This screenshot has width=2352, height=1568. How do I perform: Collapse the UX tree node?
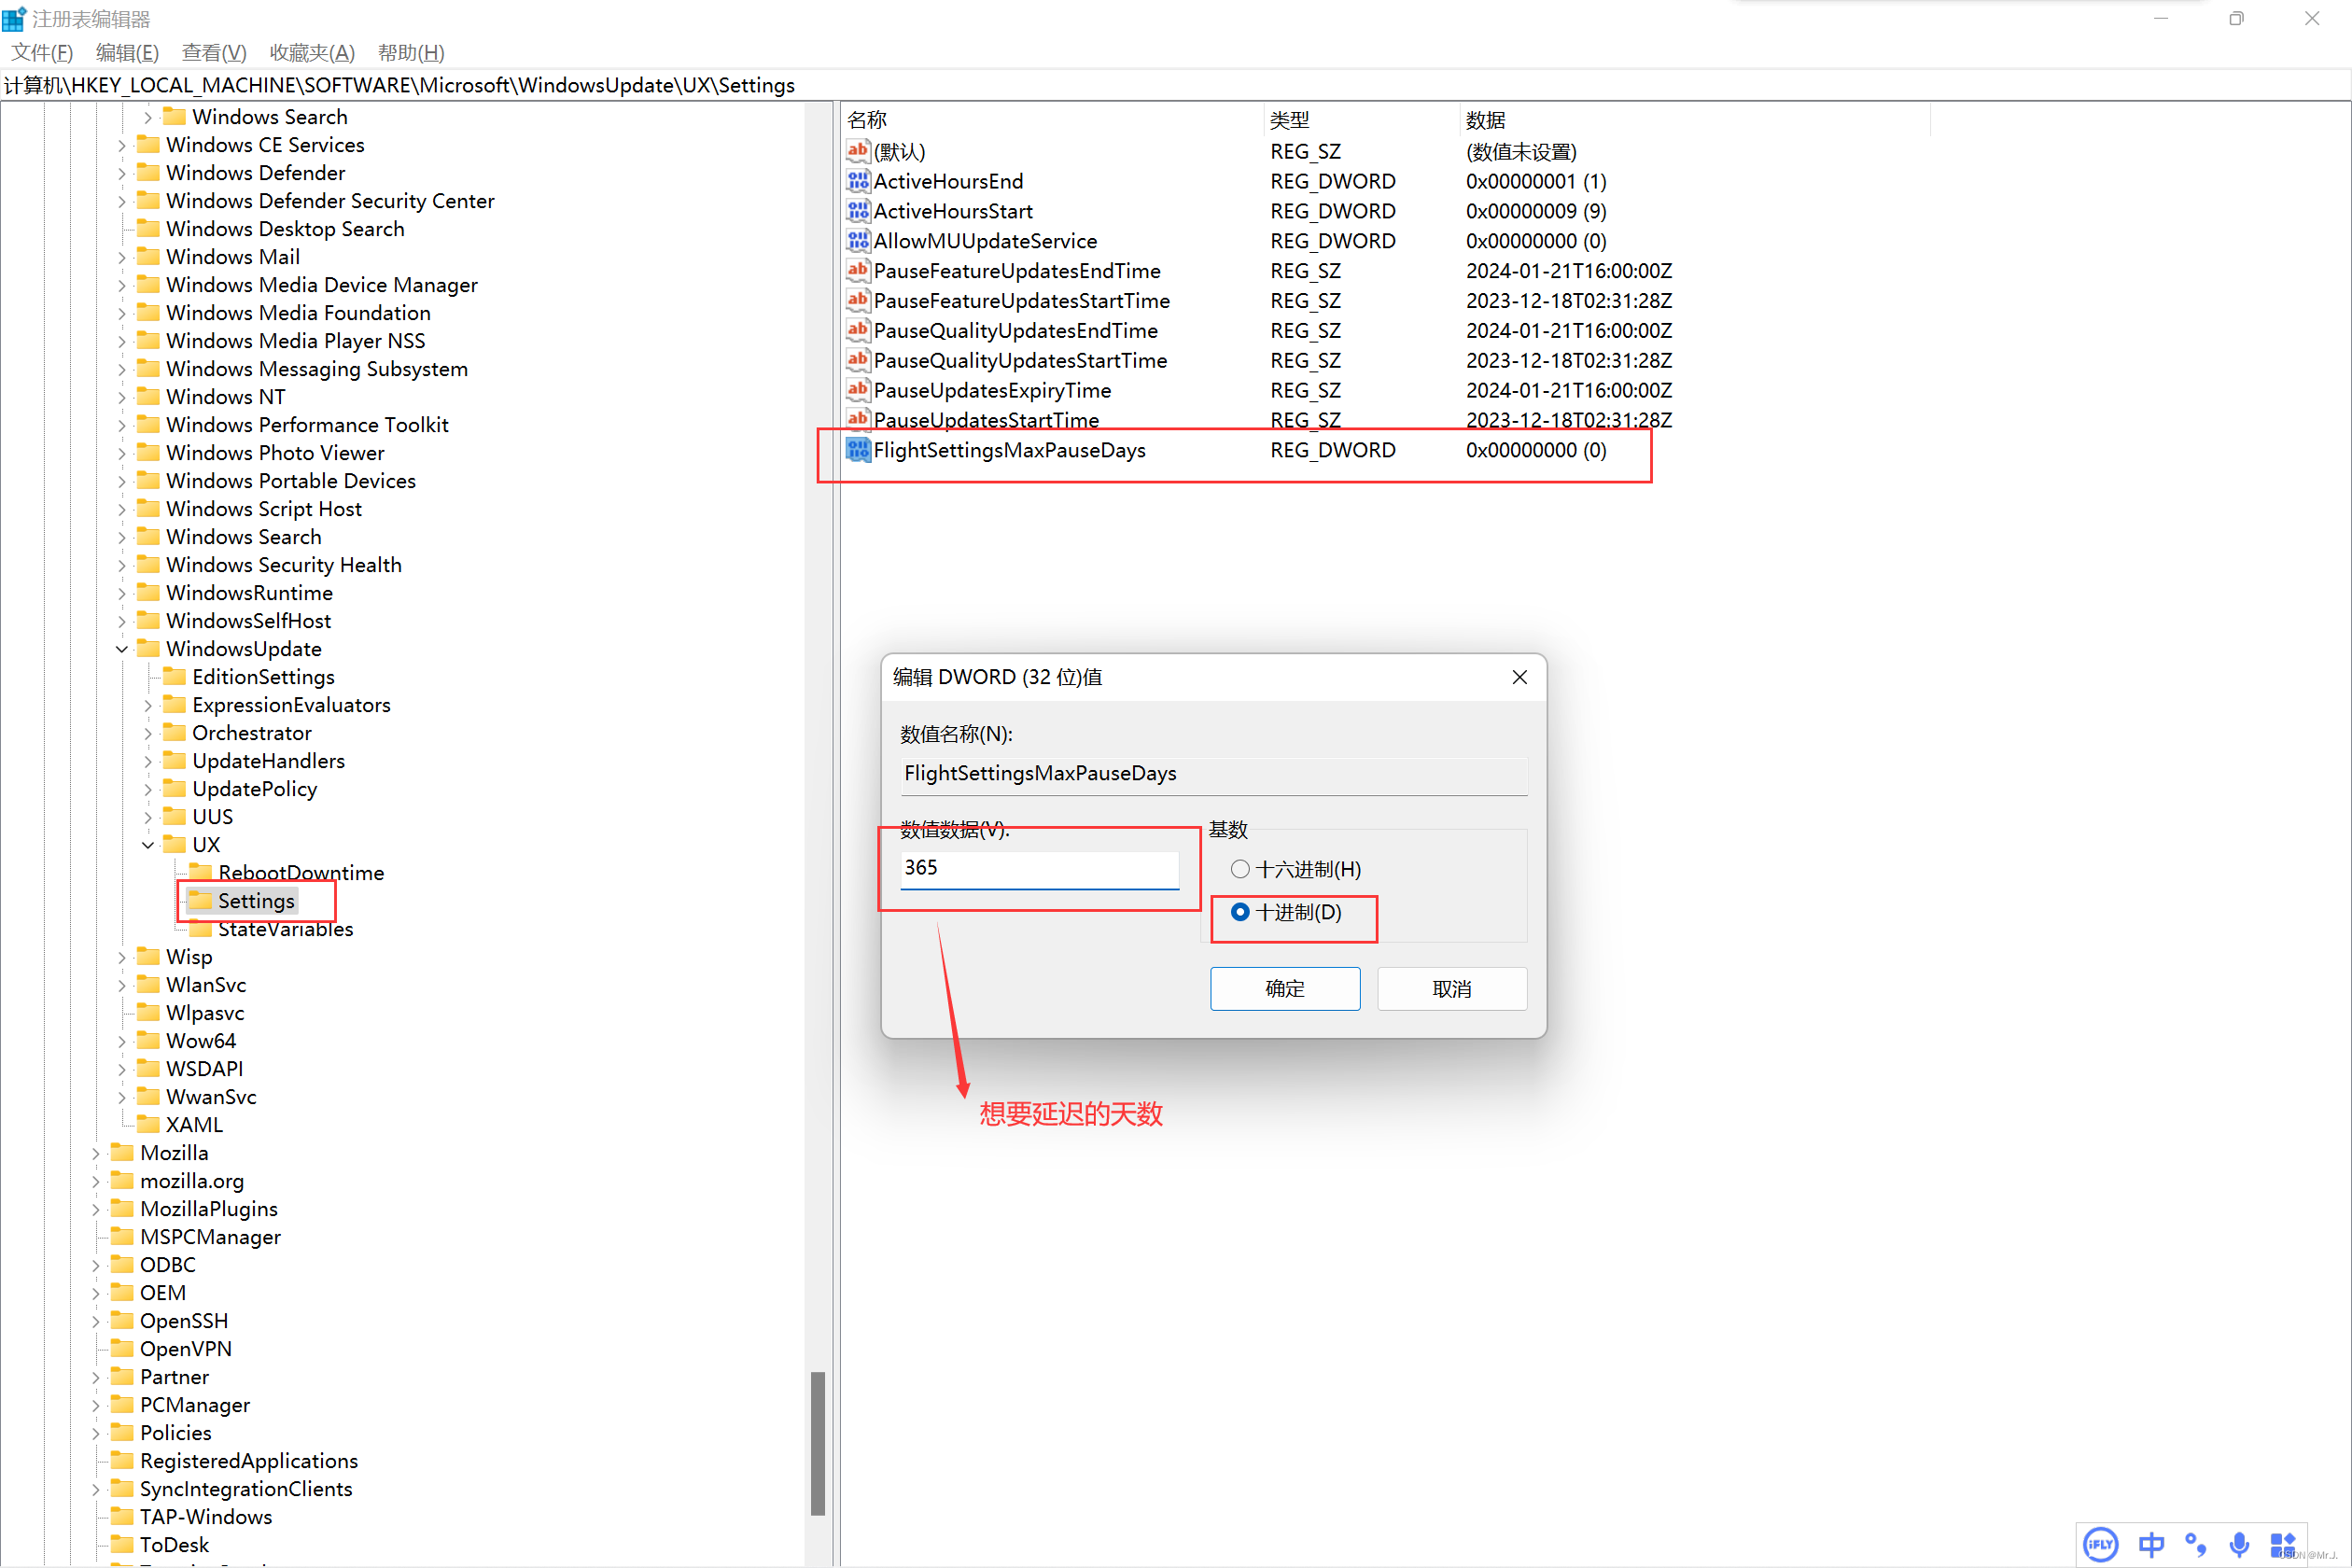(x=148, y=845)
